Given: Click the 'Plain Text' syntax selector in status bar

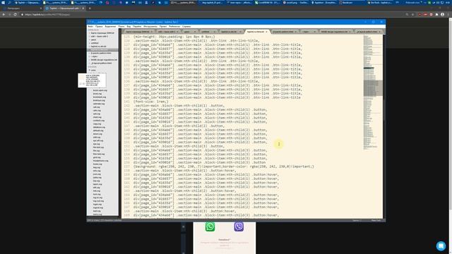Looking at the screenshot, I should [376, 221].
